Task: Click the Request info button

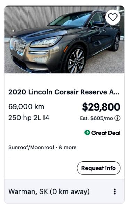Action: 98,168
